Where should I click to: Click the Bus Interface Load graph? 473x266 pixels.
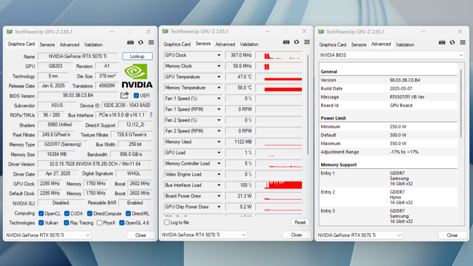[279, 185]
